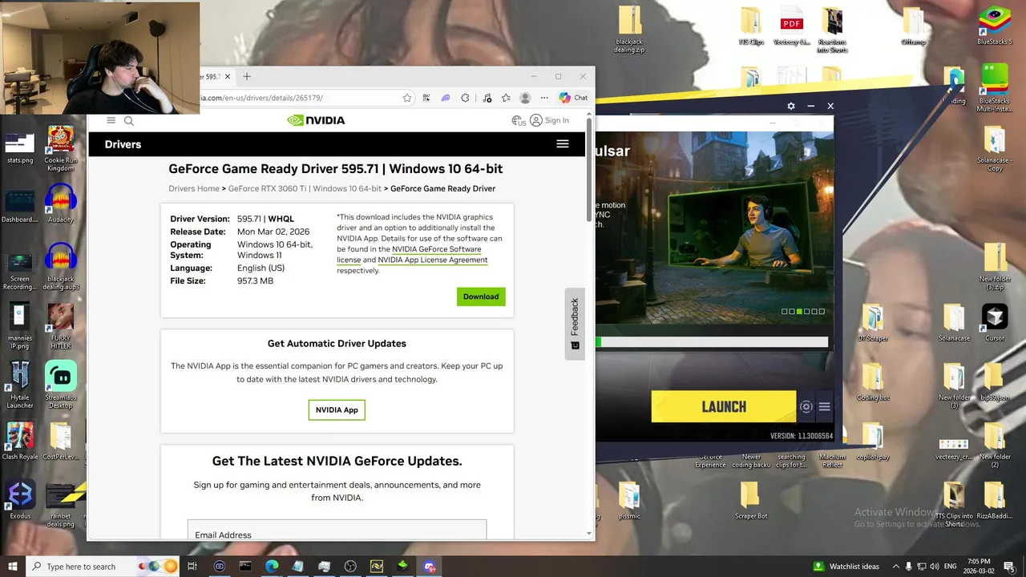Select the Hytale Launcher desktop icon
1026x577 pixels.
tap(20, 385)
